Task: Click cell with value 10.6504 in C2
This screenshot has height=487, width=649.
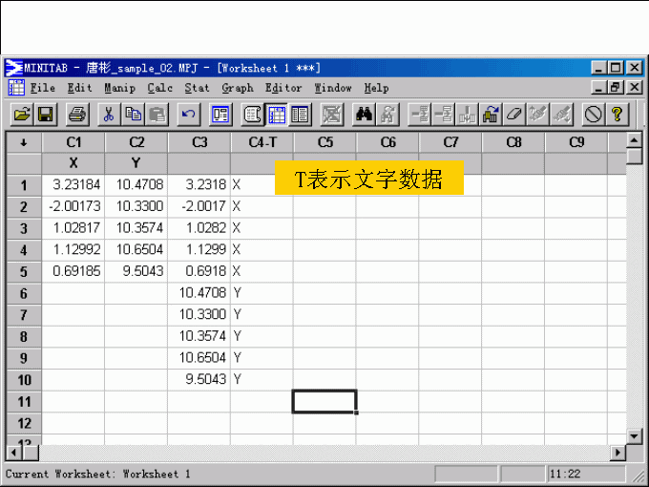Action: (136, 249)
